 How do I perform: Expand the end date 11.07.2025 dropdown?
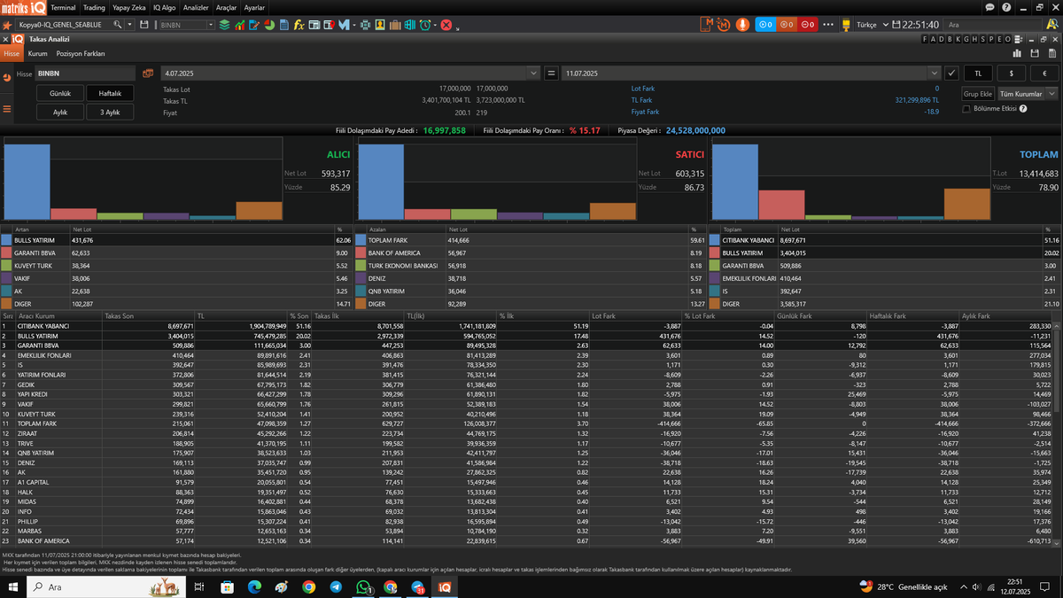pyautogui.click(x=934, y=73)
